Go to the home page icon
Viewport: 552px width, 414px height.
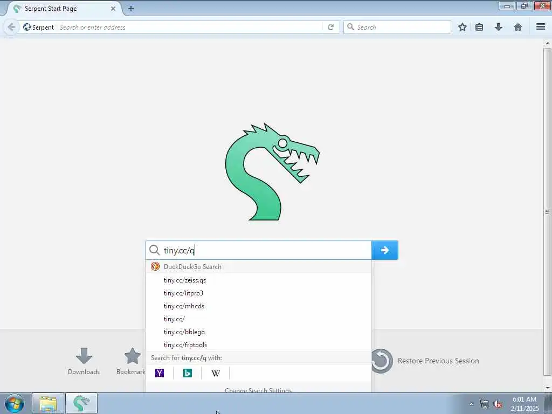pos(518,27)
